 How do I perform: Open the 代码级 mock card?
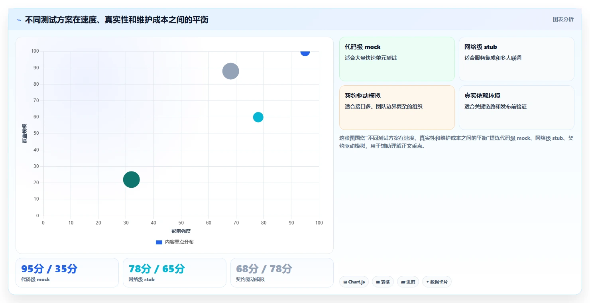pos(397,59)
